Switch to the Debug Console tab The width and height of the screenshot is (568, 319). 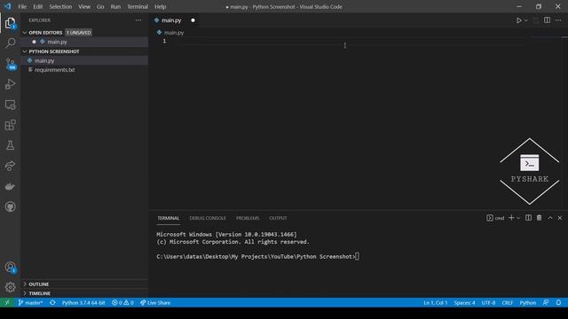[208, 218]
